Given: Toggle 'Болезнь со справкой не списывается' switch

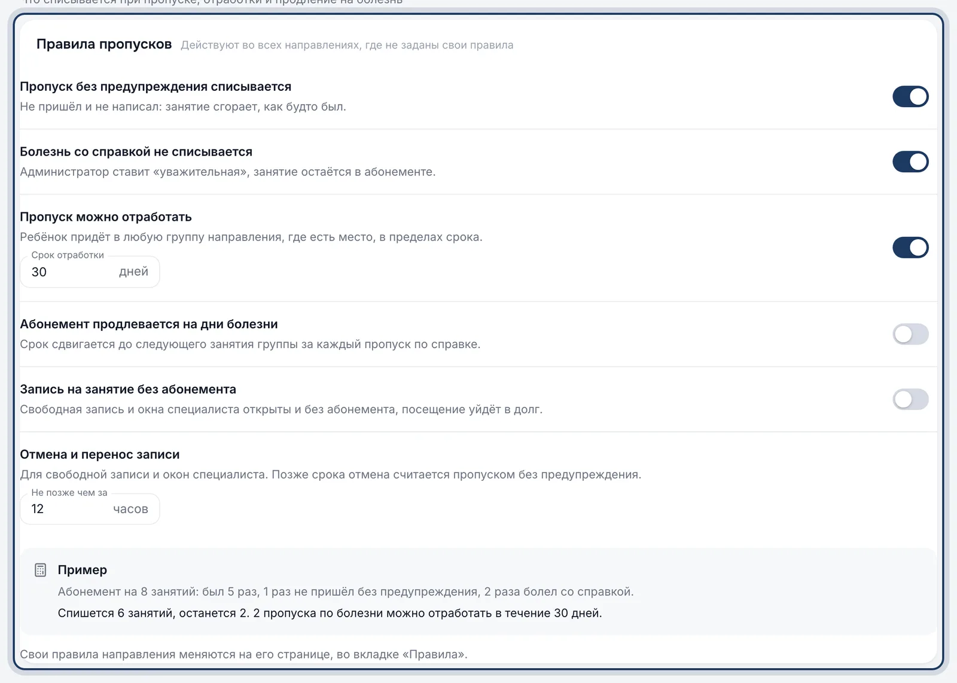Looking at the screenshot, I should tap(910, 161).
